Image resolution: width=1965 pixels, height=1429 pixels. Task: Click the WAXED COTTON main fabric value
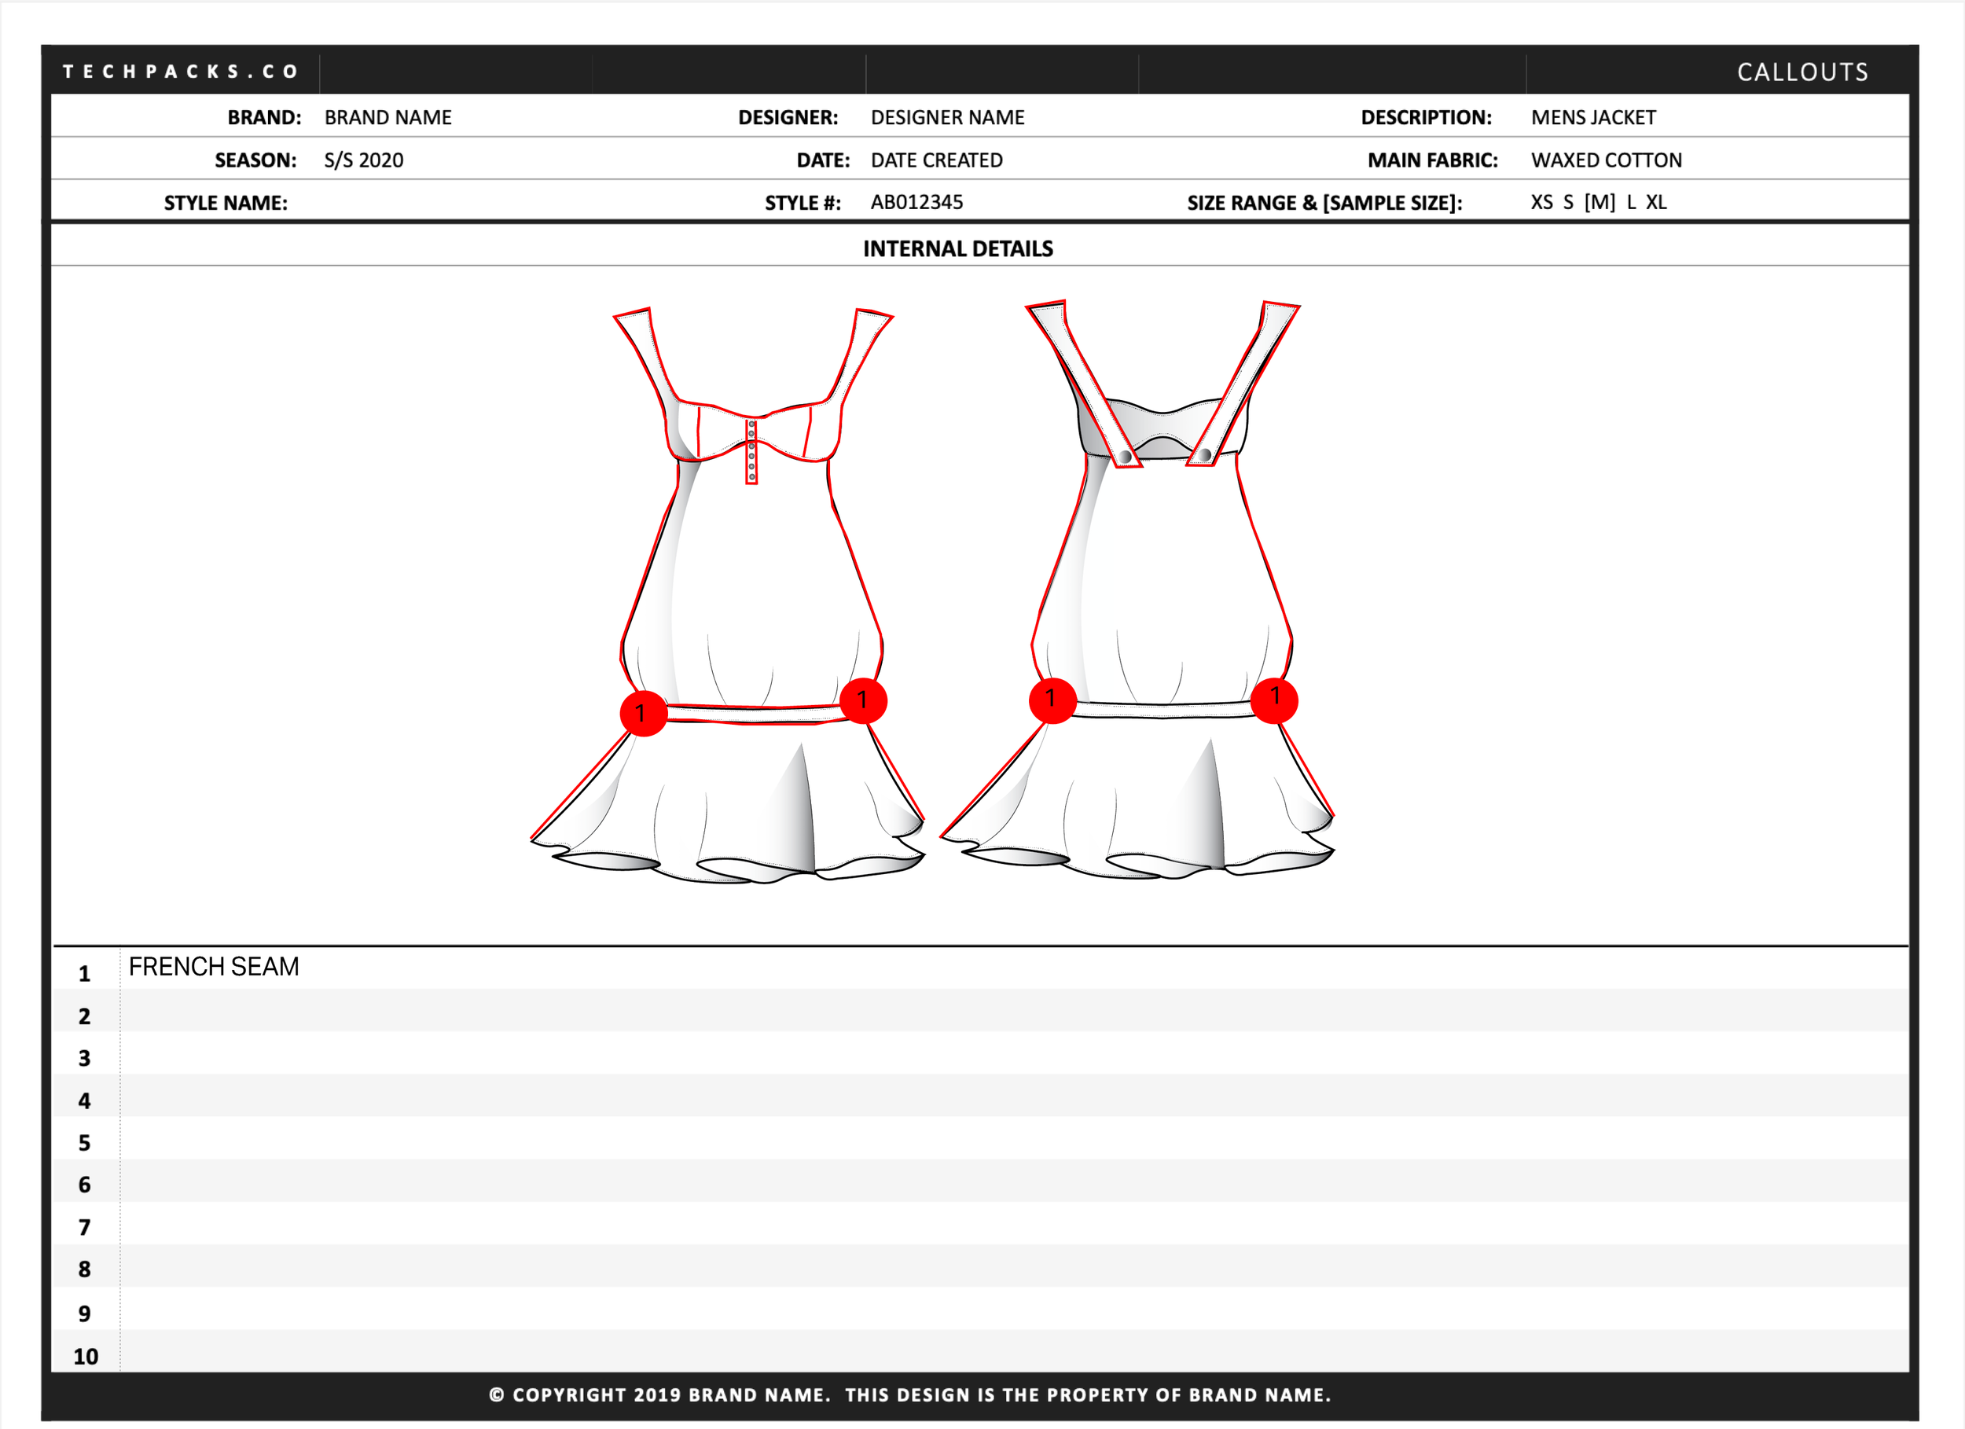pyautogui.click(x=1606, y=160)
